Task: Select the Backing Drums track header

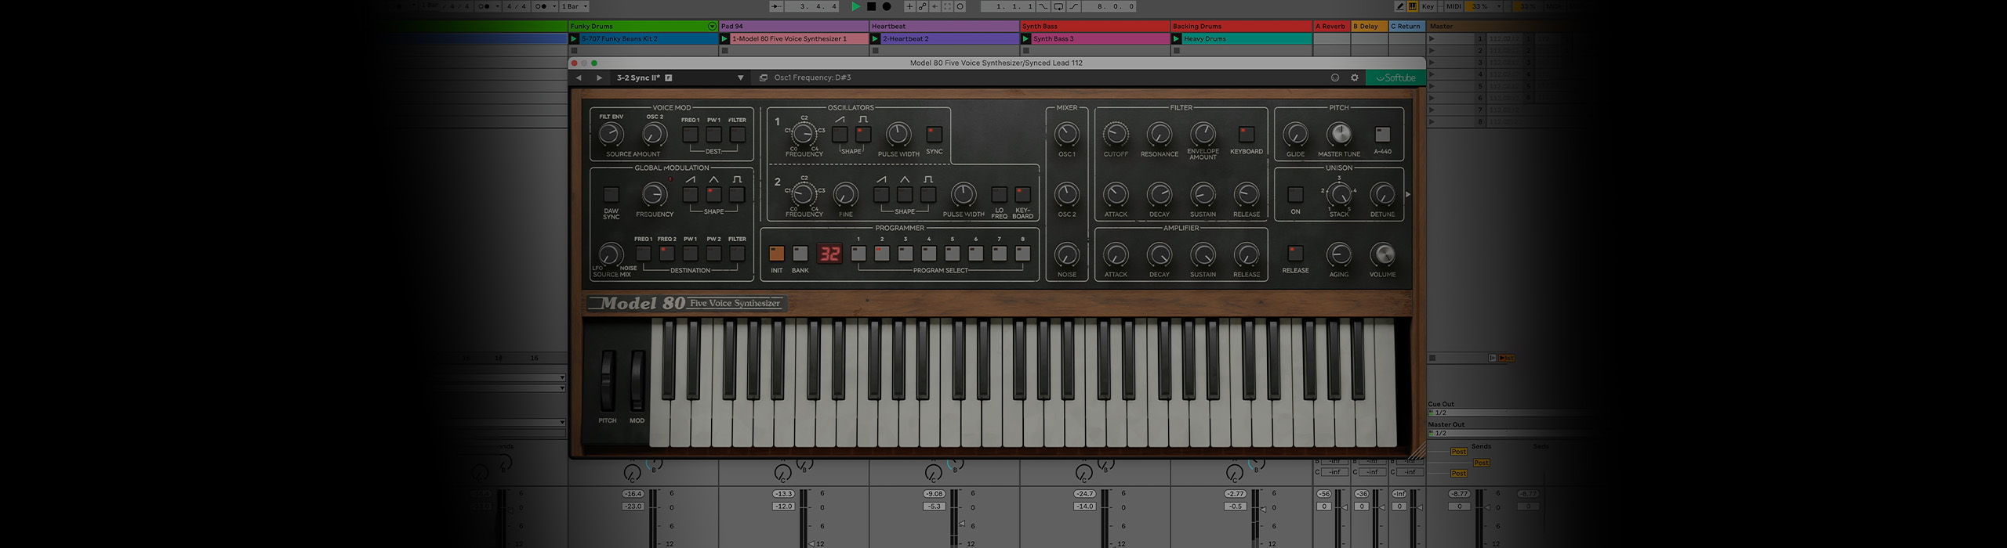Action: (1241, 26)
